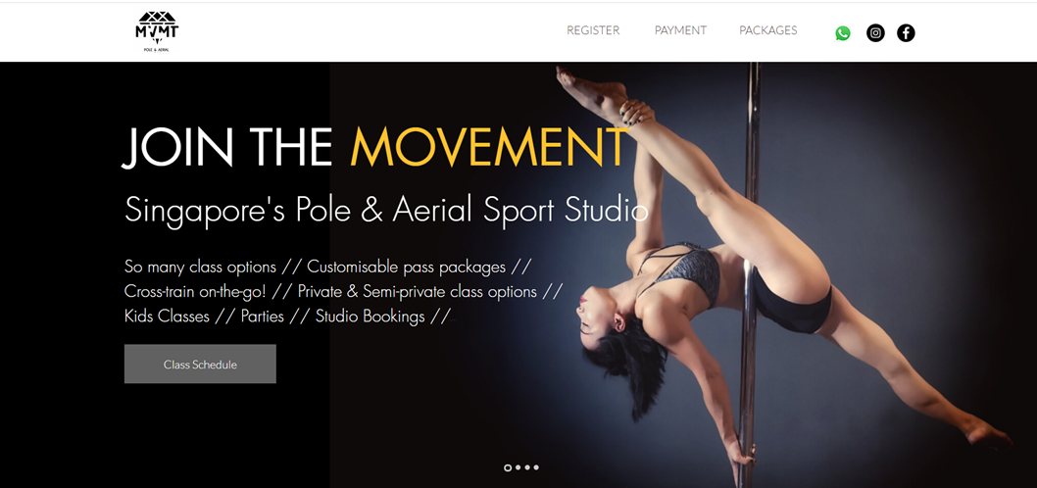The image size is (1037, 488).
Task: Click the Singapore's Pole & Aerial Sport Studio subtitle
Action: pyautogui.click(x=386, y=211)
